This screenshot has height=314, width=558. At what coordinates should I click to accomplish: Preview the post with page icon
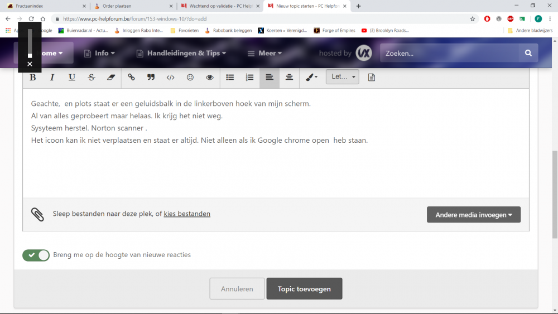point(371,77)
